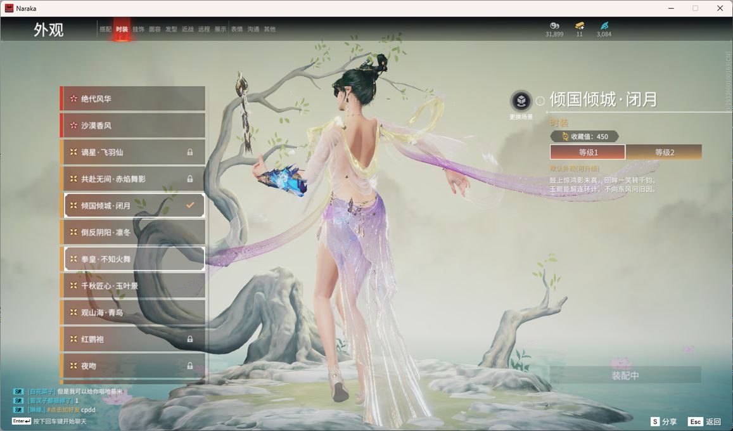This screenshot has width=733, height=431.
Task: Open the 挂饰 tab
Action: click(x=138, y=29)
